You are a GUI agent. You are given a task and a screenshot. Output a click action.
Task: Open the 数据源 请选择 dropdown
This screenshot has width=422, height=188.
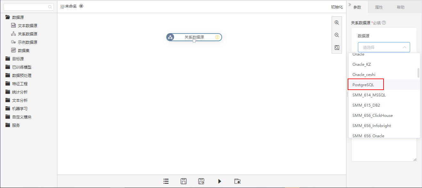pos(384,47)
